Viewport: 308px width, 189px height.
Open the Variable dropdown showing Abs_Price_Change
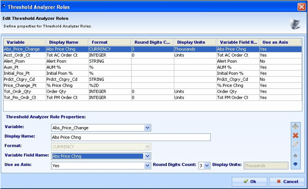pyautogui.click(x=147, y=128)
